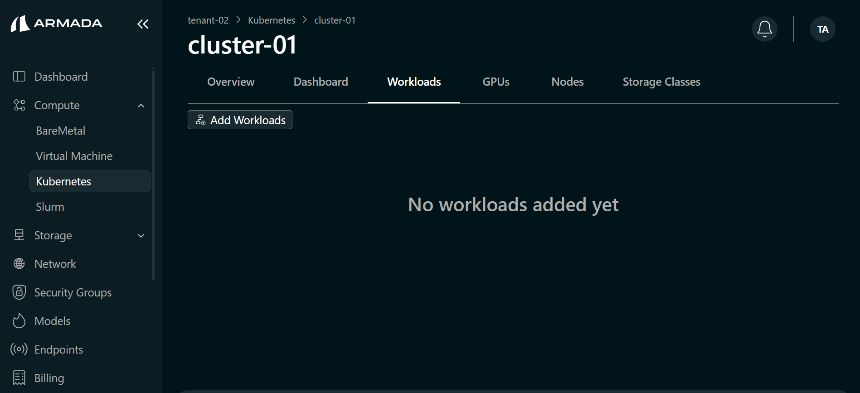Go to tenant-02 breadcrumb
This screenshot has height=393, width=860.
tap(208, 20)
